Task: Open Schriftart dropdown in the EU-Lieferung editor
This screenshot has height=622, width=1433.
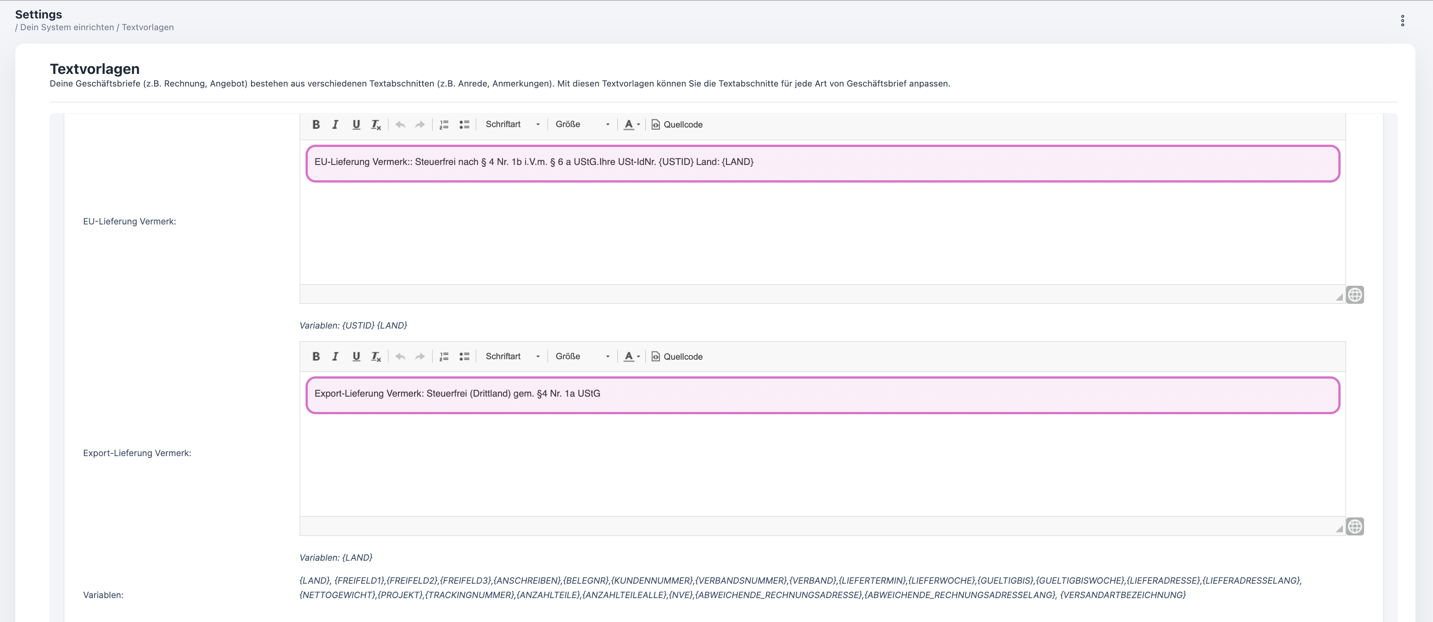Action: click(512, 124)
